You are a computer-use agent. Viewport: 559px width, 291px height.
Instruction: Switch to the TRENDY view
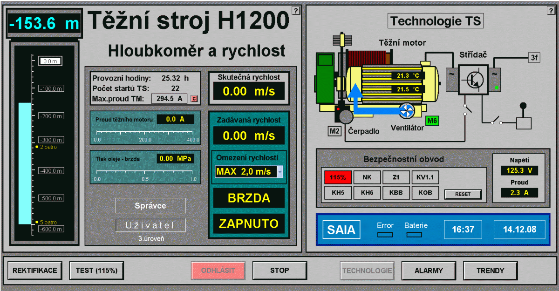(490, 271)
